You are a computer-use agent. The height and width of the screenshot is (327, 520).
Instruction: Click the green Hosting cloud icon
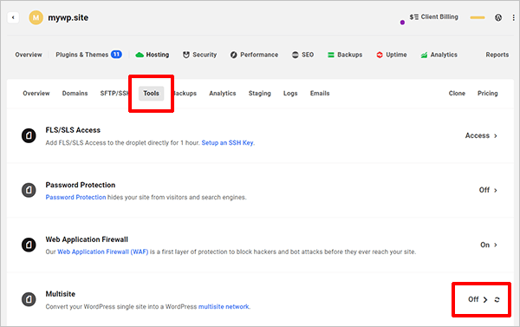click(140, 55)
